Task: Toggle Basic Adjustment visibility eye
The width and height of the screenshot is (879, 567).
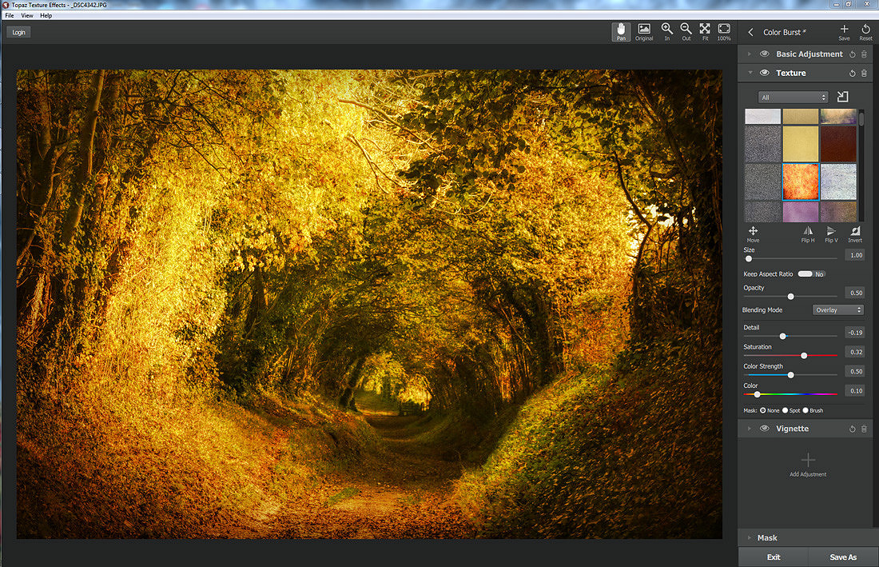Action: pos(764,54)
